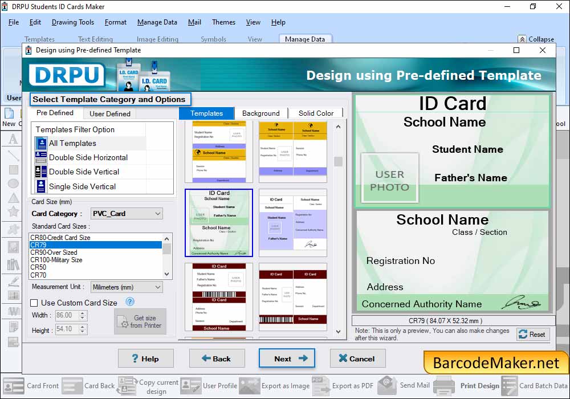Select the green ID Card template thumbnail

pos(219,223)
